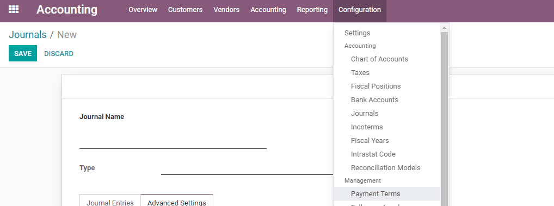Viewport: 554px width, 206px height.
Task: Collapse the Configuration dropdown menu
Action: point(360,10)
